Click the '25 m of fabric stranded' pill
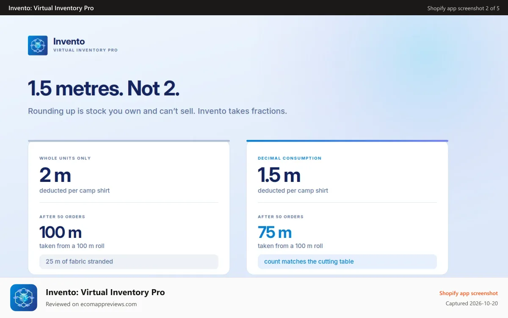 click(129, 262)
